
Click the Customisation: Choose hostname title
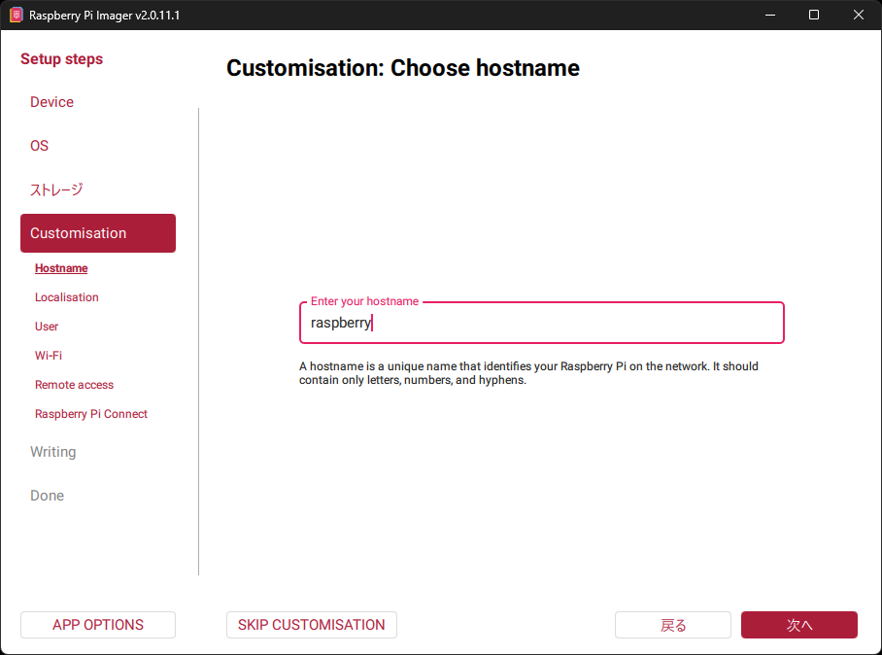pyautogui.click(x=403, y=68)
